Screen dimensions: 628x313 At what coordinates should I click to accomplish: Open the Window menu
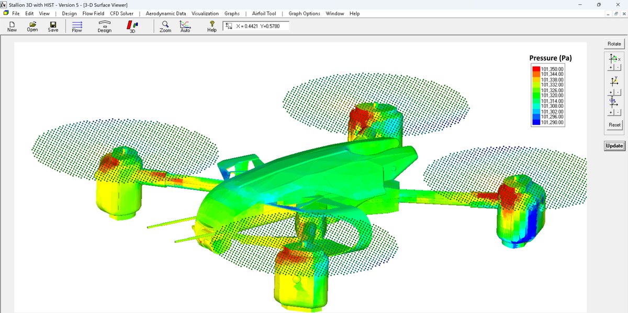(335, 14)
